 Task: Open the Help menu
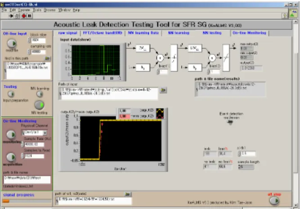point(76,10)
